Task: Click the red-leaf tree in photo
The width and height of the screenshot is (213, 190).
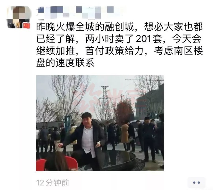Action: [x=123, y=109]
